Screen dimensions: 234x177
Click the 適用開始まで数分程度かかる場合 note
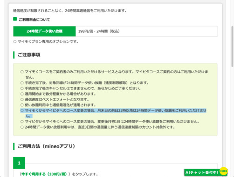[x=58, y=94]
